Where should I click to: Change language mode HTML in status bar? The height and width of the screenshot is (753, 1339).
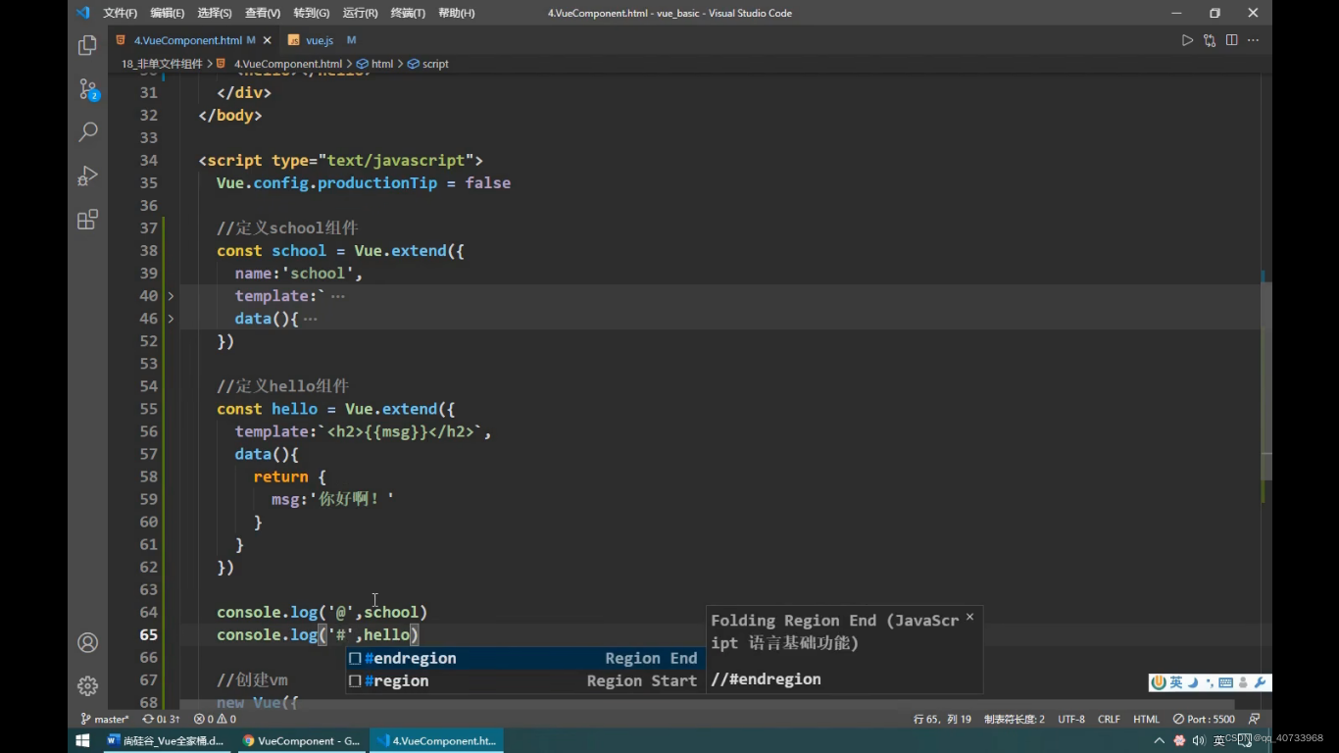click(x=1146, y=719)
